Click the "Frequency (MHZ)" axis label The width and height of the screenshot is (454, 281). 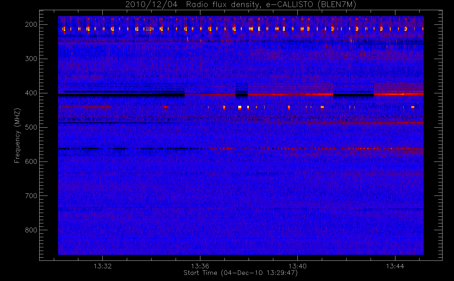coord(17,135)
